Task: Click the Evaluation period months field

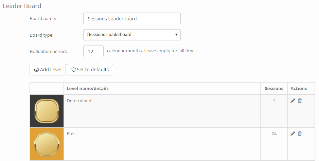Action: coord(93,51)
